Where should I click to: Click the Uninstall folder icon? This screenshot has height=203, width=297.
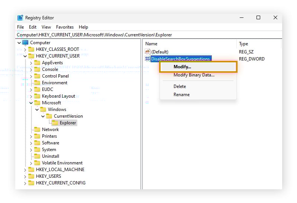point(37,156)
